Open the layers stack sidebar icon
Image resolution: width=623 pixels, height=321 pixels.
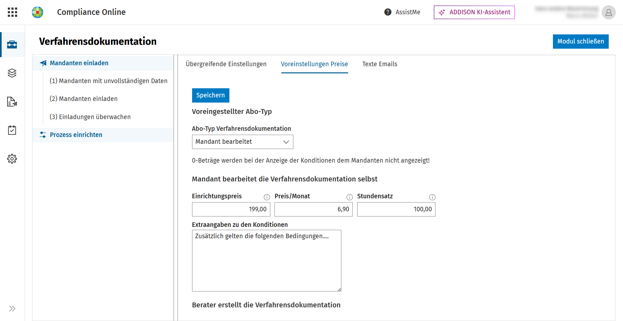(12, 73)
